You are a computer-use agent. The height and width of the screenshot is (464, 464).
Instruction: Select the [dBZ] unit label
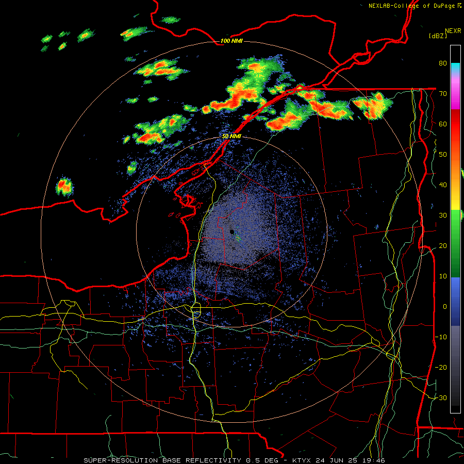tap(438, 36)
